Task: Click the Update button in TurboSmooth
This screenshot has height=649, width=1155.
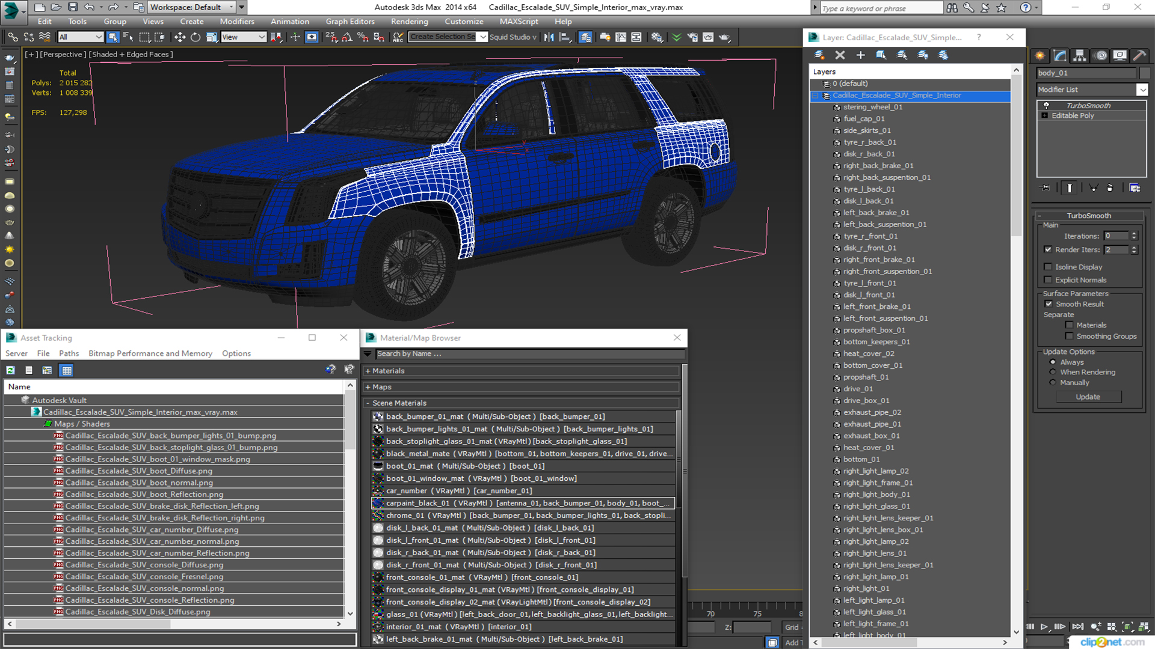Action: point(1088,397)
